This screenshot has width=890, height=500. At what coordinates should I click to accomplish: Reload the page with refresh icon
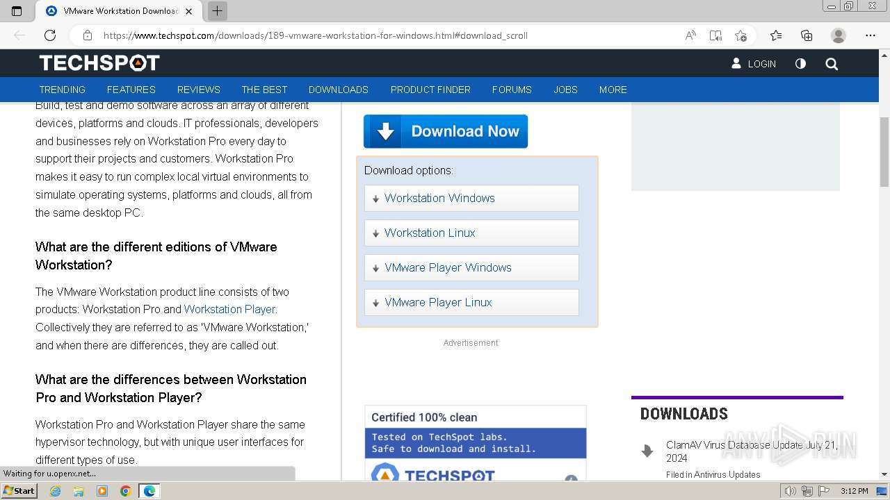pos(50,35)
